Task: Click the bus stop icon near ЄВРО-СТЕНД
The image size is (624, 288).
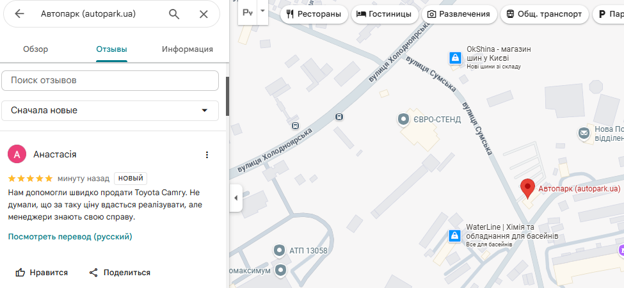Action: [339, 117]
